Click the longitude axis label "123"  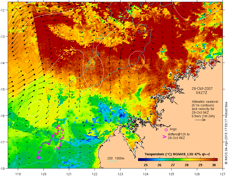point(120,174)
